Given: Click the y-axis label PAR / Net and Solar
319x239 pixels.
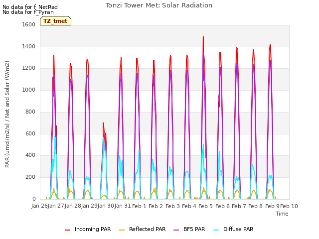Looking at the screenshot, I should (x=7, y=114).
